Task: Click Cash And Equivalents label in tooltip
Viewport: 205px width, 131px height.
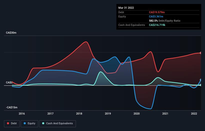Action: pos(132,25)
